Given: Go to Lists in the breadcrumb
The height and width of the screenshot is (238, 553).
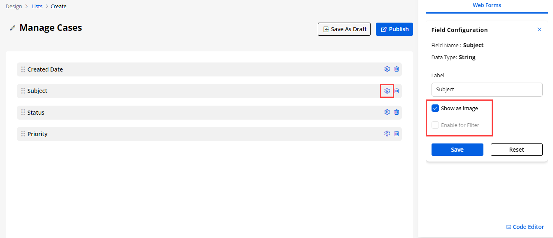Looking at the screenshot, I should 37,7.
